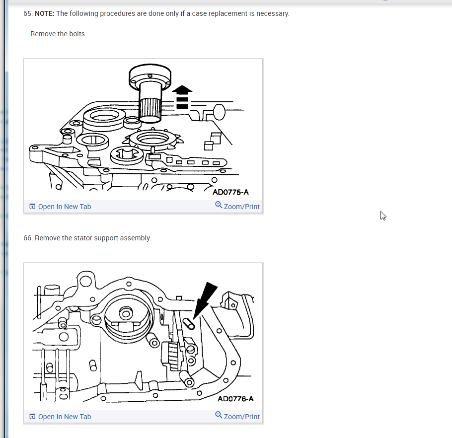Click the AD0776-A stator support illustration

coord(143,337)
